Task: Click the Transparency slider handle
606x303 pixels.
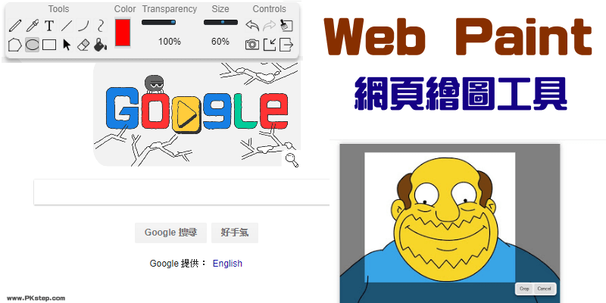Action: 173,23
